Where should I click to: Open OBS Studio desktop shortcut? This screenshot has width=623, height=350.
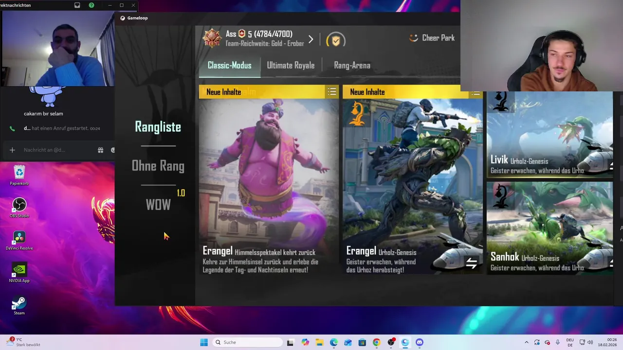[19, 208]
